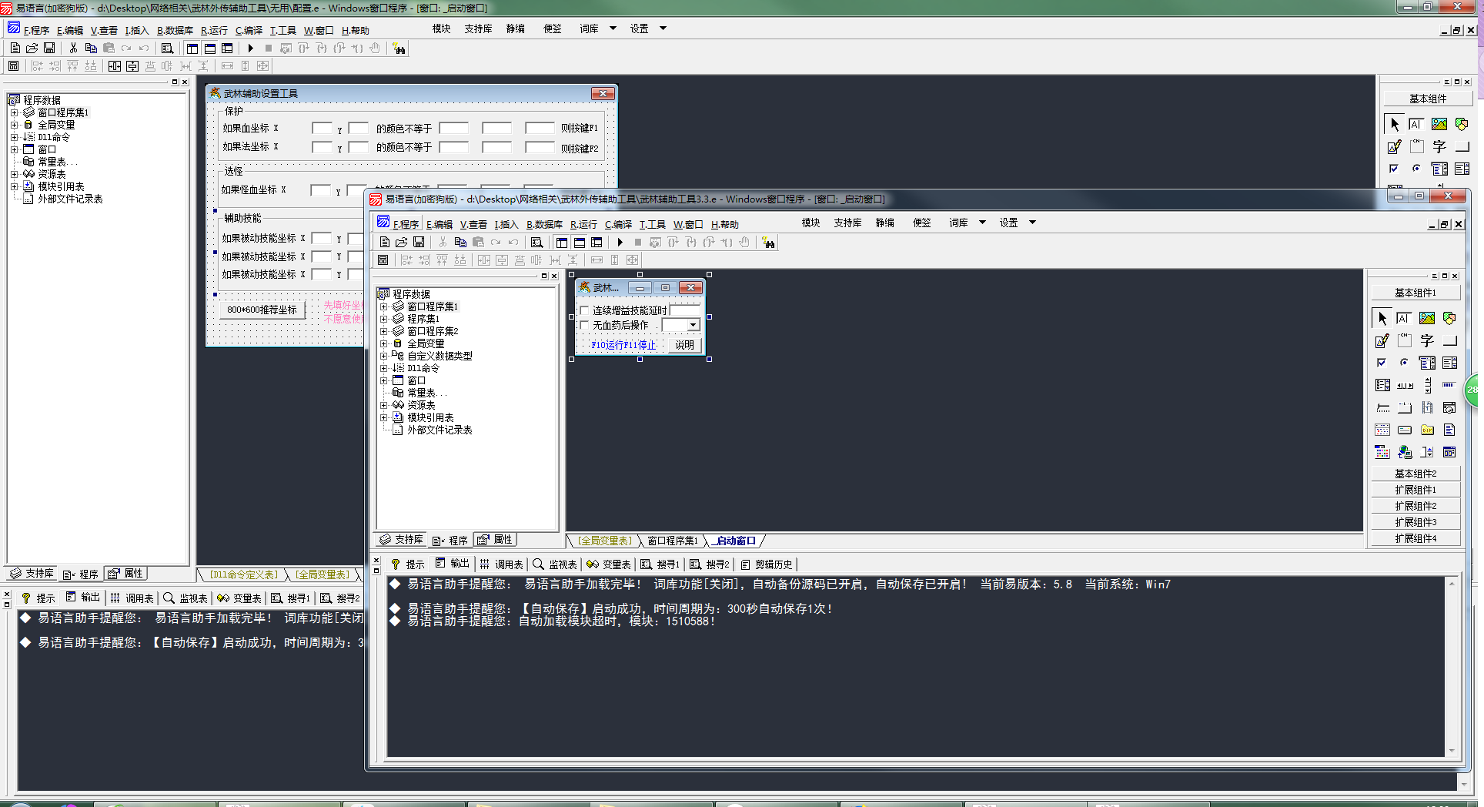Switch to 调用表 tab in back window

click(132, 598)
